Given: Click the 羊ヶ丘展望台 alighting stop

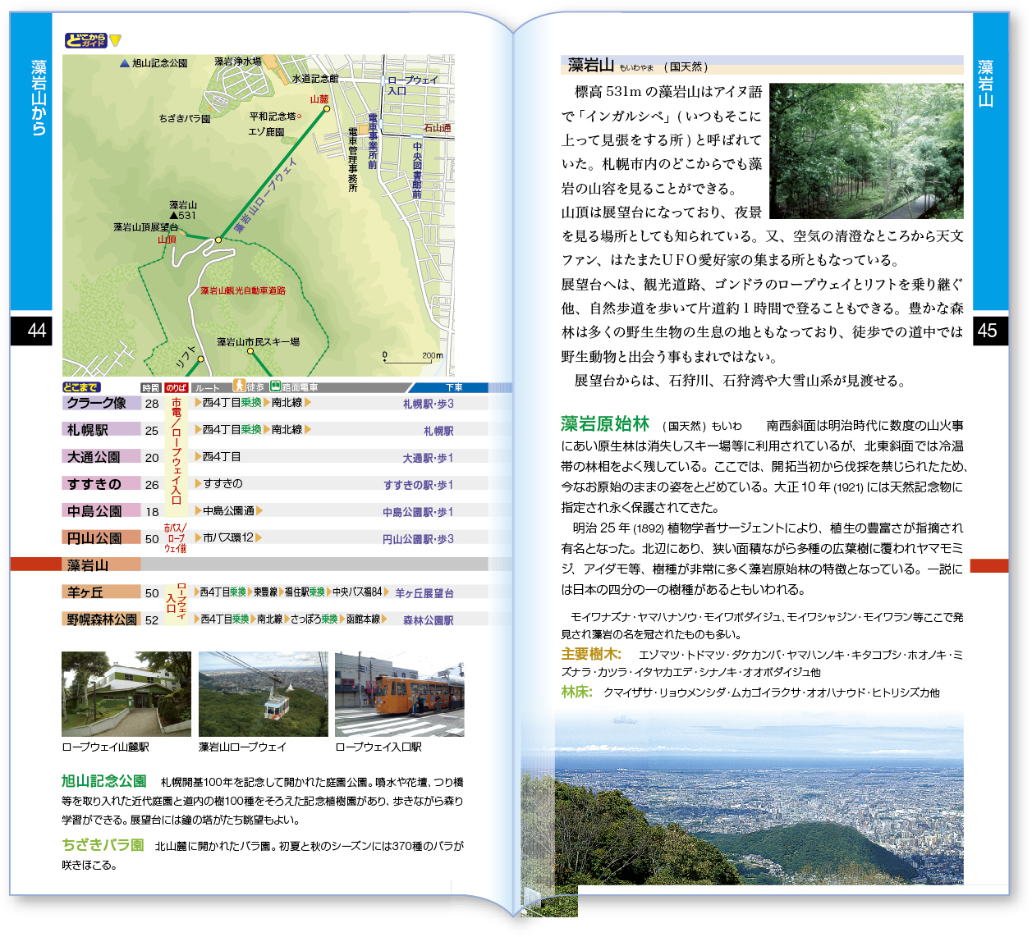Looking at the screenshot, I should (x=424, y=593).
